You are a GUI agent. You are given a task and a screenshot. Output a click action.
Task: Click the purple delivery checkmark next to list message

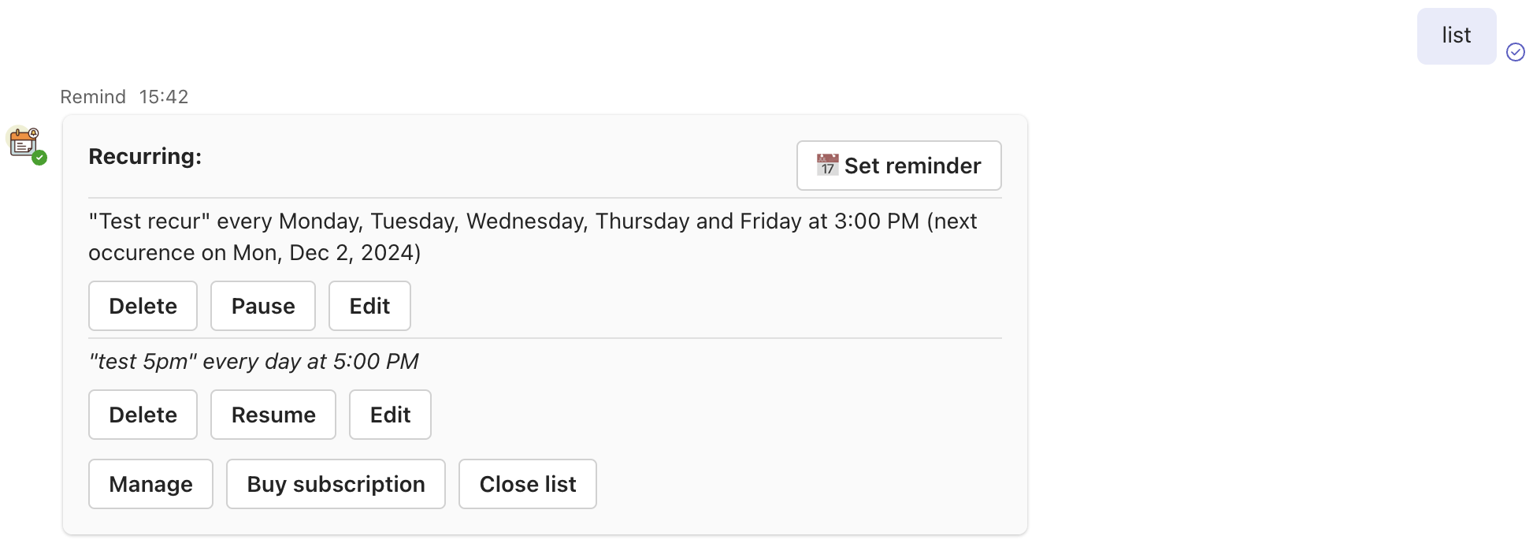(x=1515, y=53)
